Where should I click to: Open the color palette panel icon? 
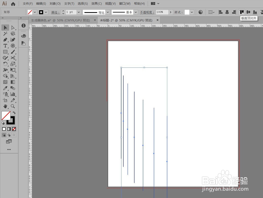(23, 36)
